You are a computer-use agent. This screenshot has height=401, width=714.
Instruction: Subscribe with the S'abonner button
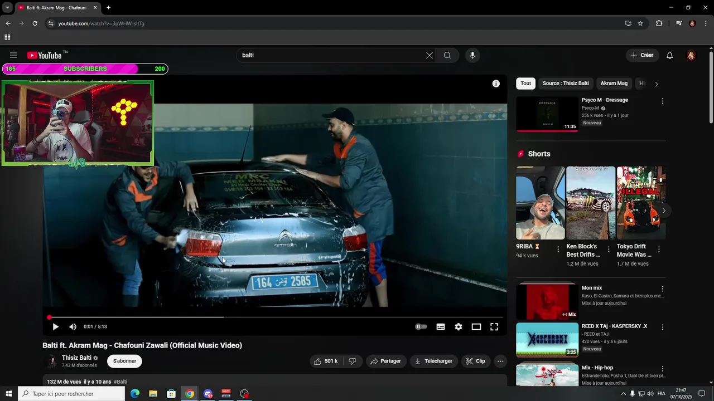[124, 361]
